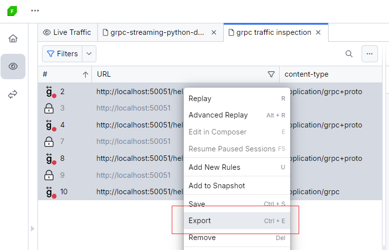Click the lock icon on row 7
Viewport: 389px width, 250px height.
coord(49,141)
